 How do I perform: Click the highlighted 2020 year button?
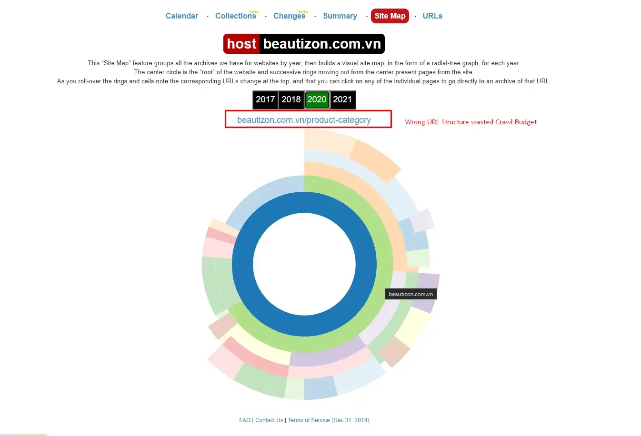pos(317,99)
